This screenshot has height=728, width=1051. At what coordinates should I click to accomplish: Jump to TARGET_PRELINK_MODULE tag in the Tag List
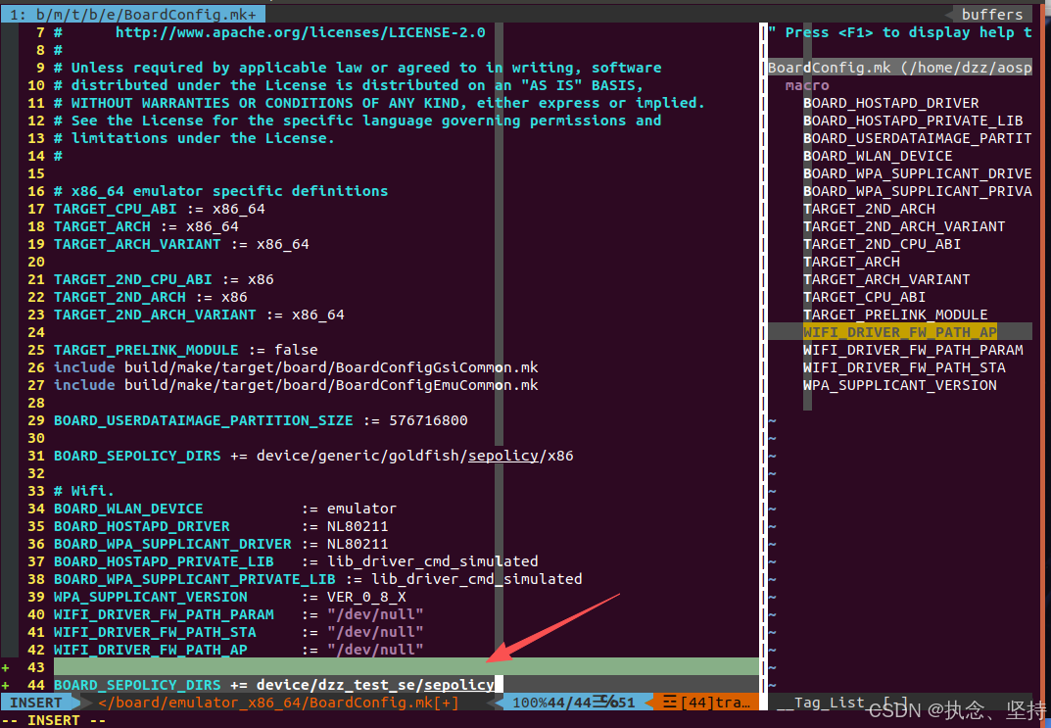[895, 315]
